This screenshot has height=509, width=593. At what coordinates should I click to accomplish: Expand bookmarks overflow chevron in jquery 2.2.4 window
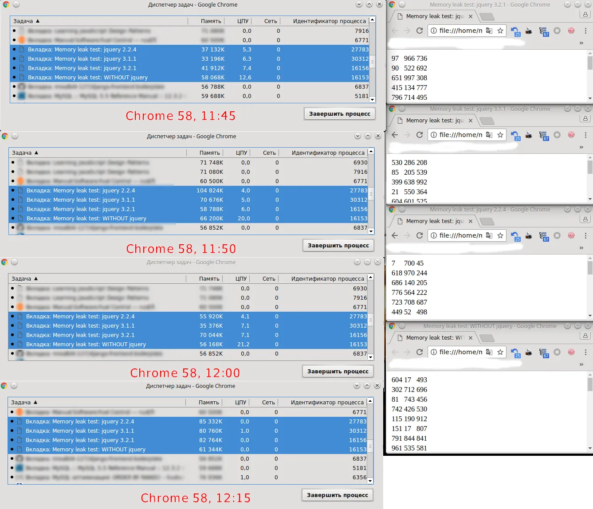pyautogui.click(x=581, y=248)
